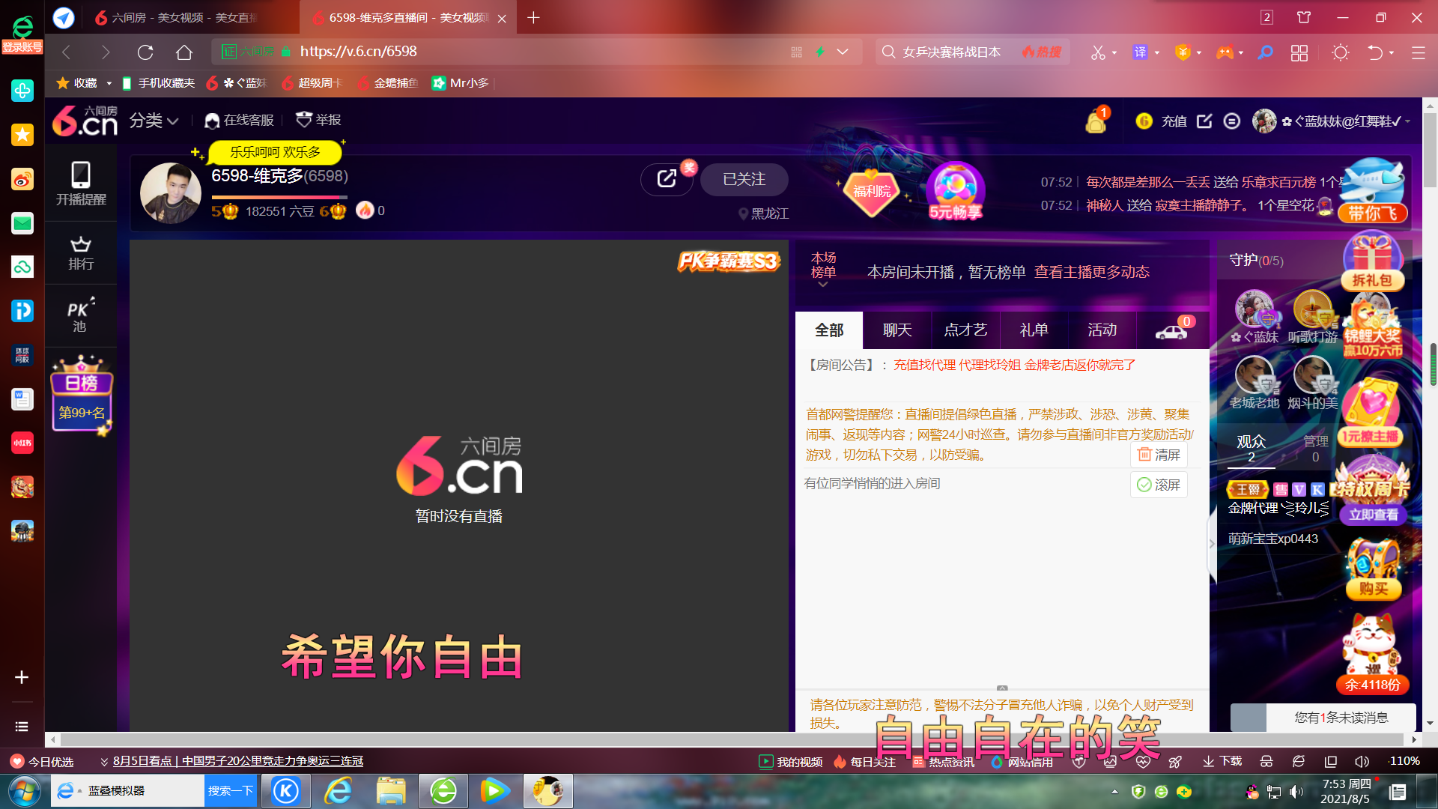Select the 观众 audience tab
The image size is (1438, 809).
point(1251,449)
